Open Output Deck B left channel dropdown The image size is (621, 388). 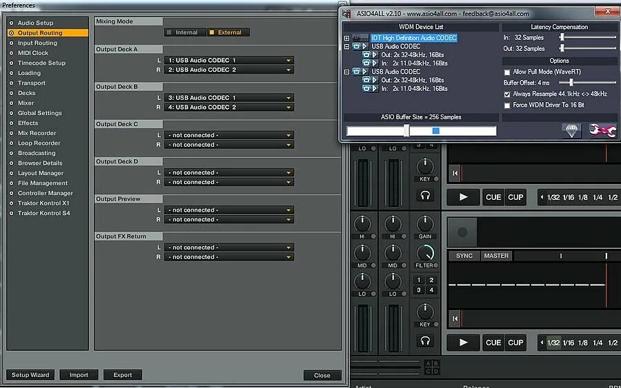(229, 98)
